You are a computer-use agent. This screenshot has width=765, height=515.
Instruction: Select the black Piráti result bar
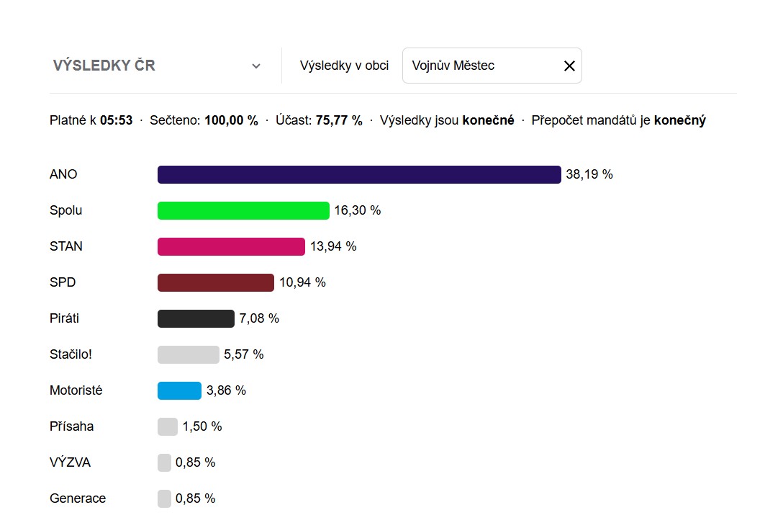click(196, 318)
